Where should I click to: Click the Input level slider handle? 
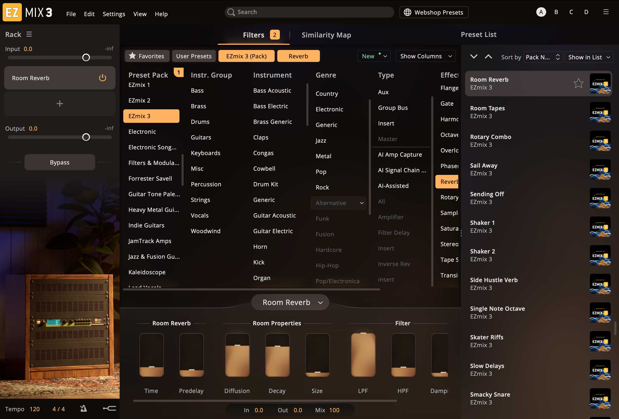click(86, 58)
